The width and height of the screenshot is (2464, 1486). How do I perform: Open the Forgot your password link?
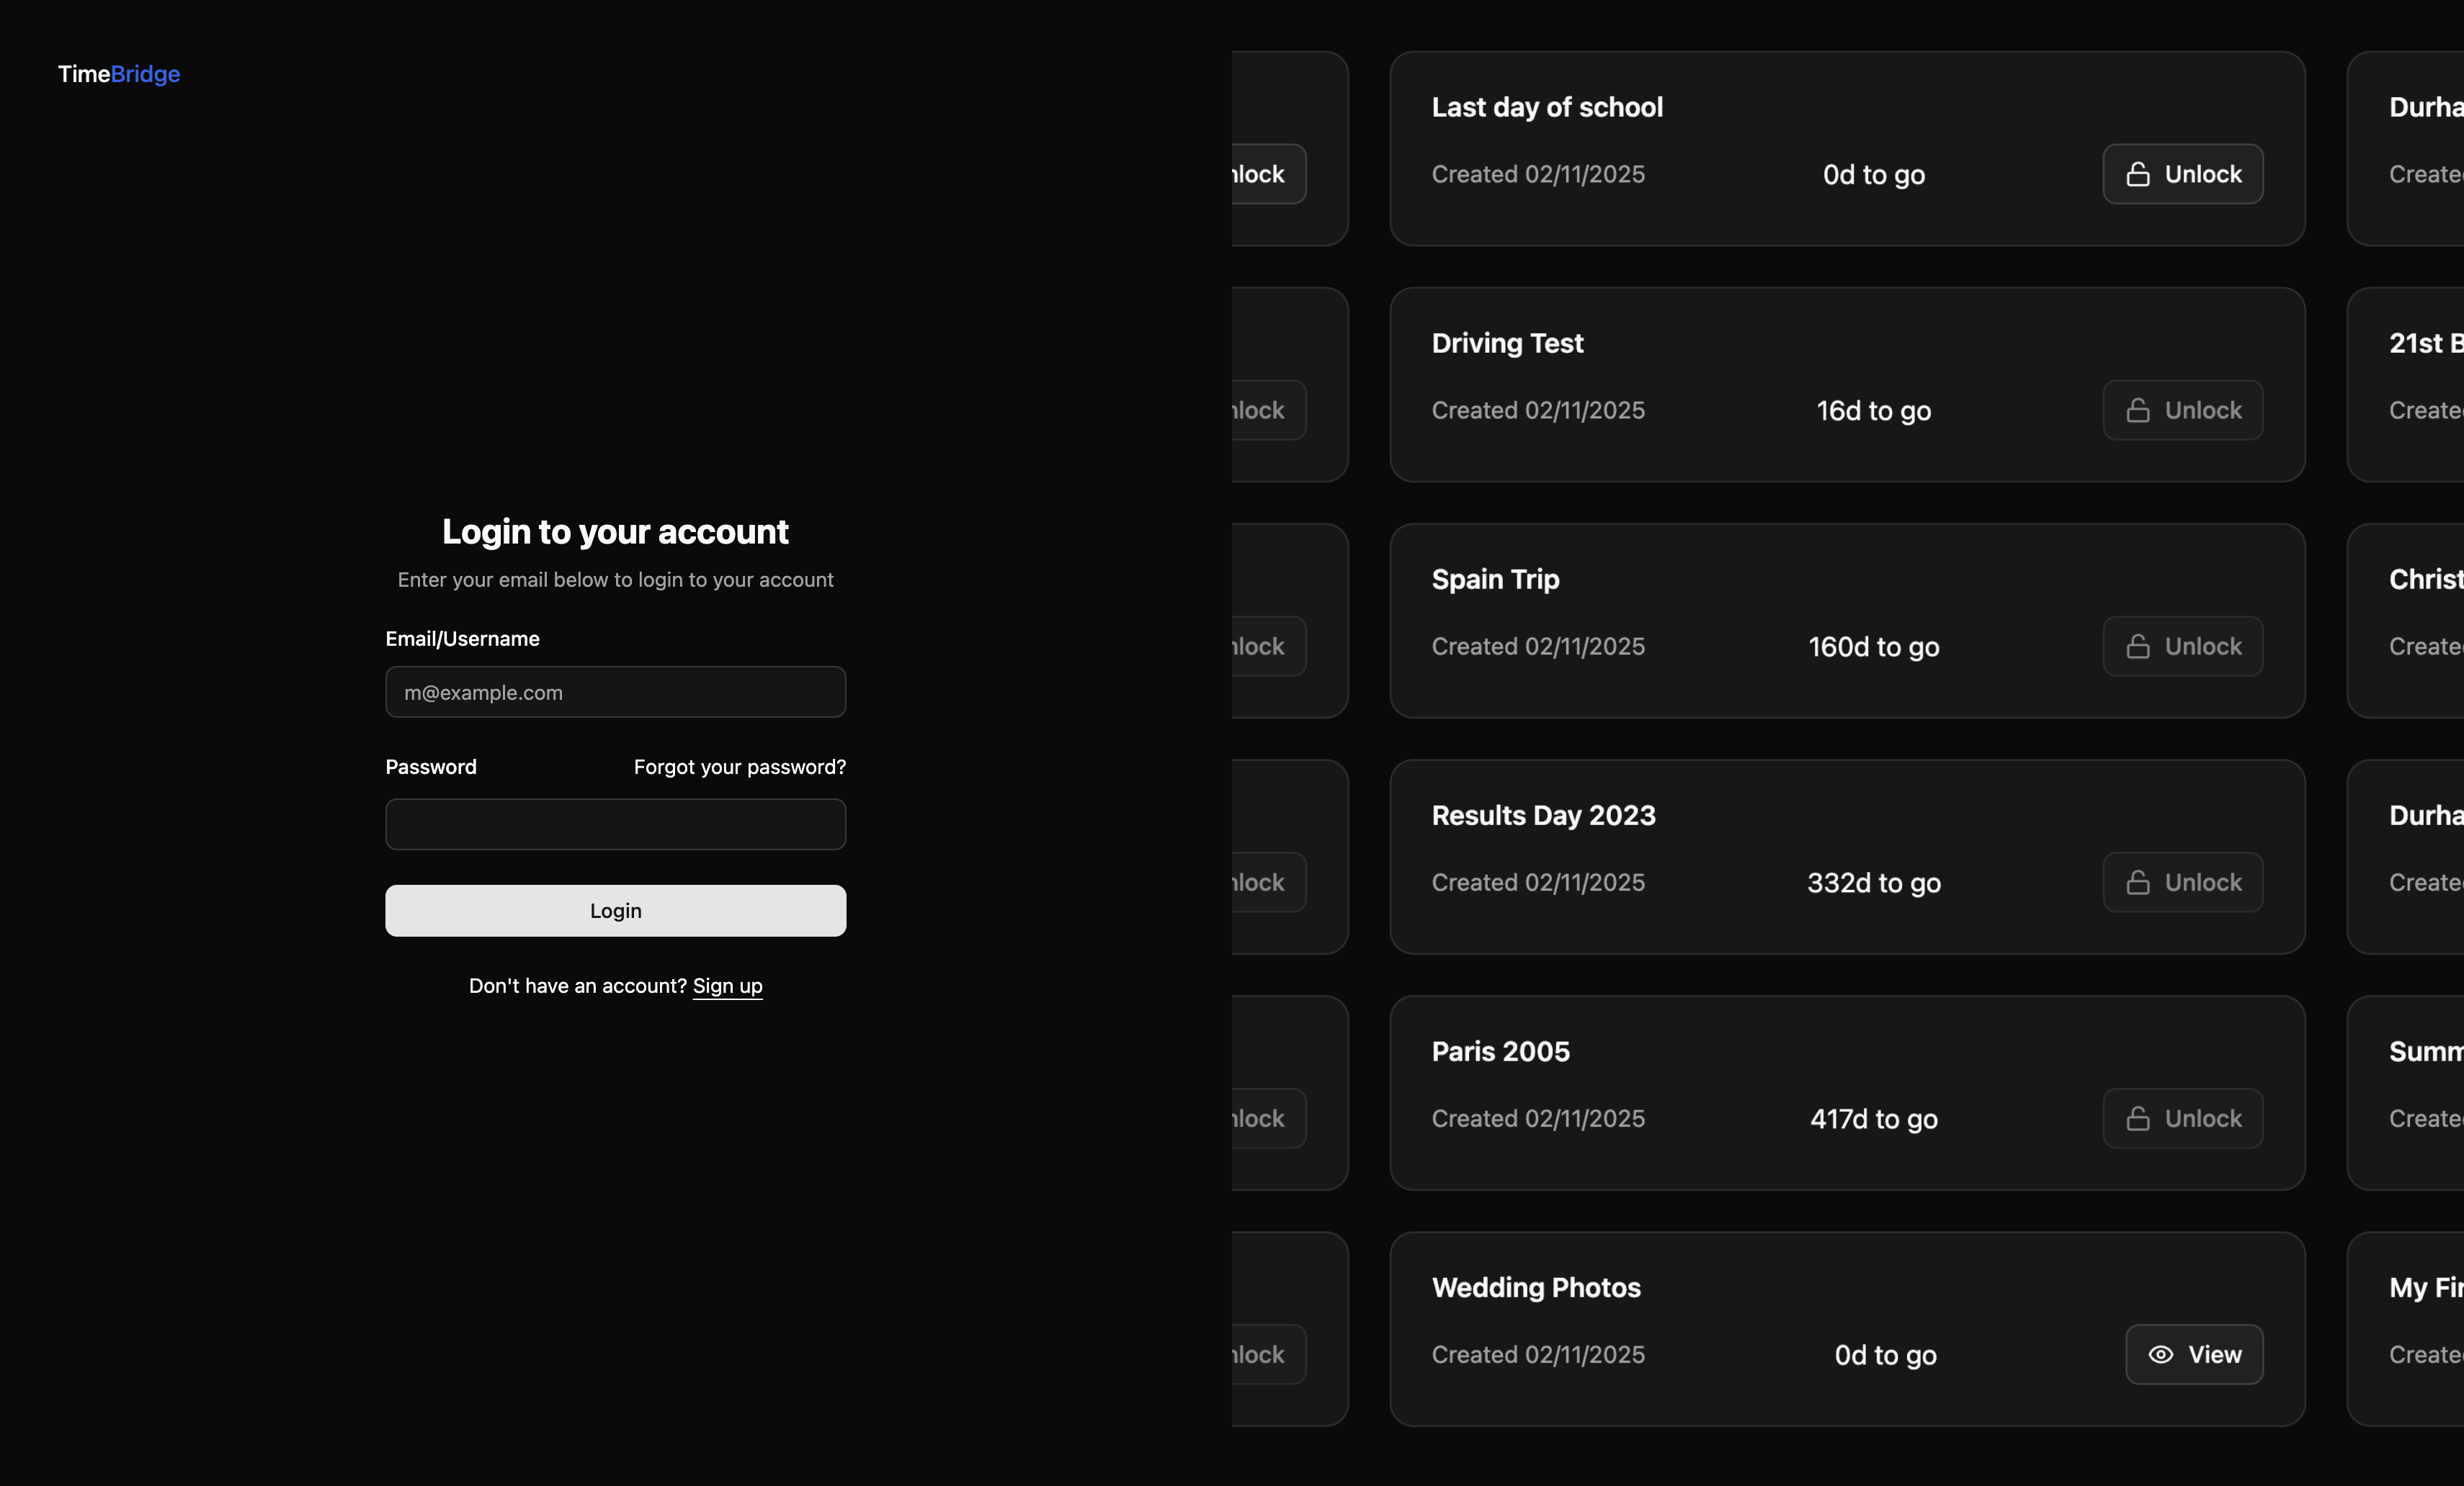click(x=739, y=767)
